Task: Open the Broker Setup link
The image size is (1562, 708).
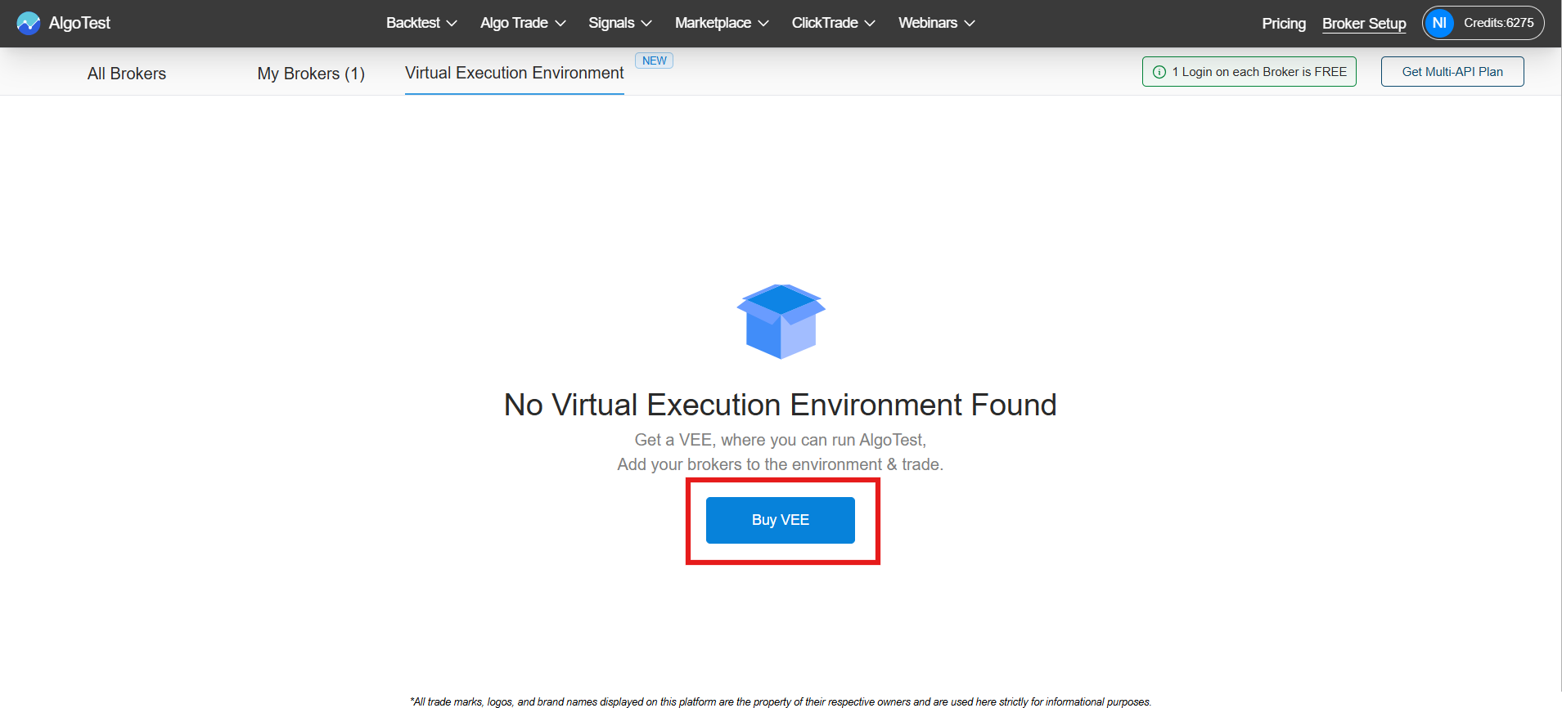Action: coord(1364,24)
